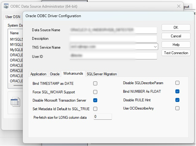The image size is (196, 146).
Task: Toggle Disable RULE Hint checkbox
Action: (177, 100)
